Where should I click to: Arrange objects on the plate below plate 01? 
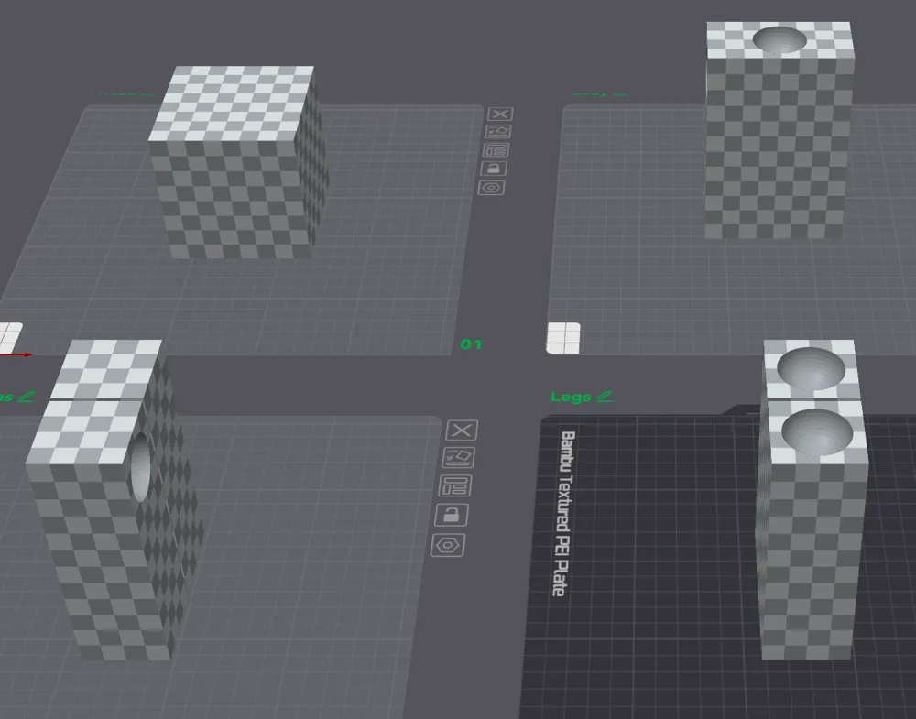coord(455,486)
